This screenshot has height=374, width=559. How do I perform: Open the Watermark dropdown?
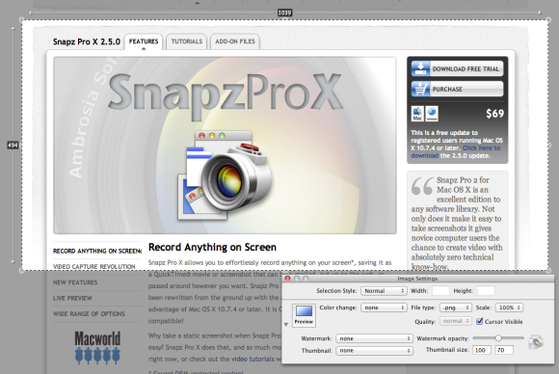coord(374,338)
